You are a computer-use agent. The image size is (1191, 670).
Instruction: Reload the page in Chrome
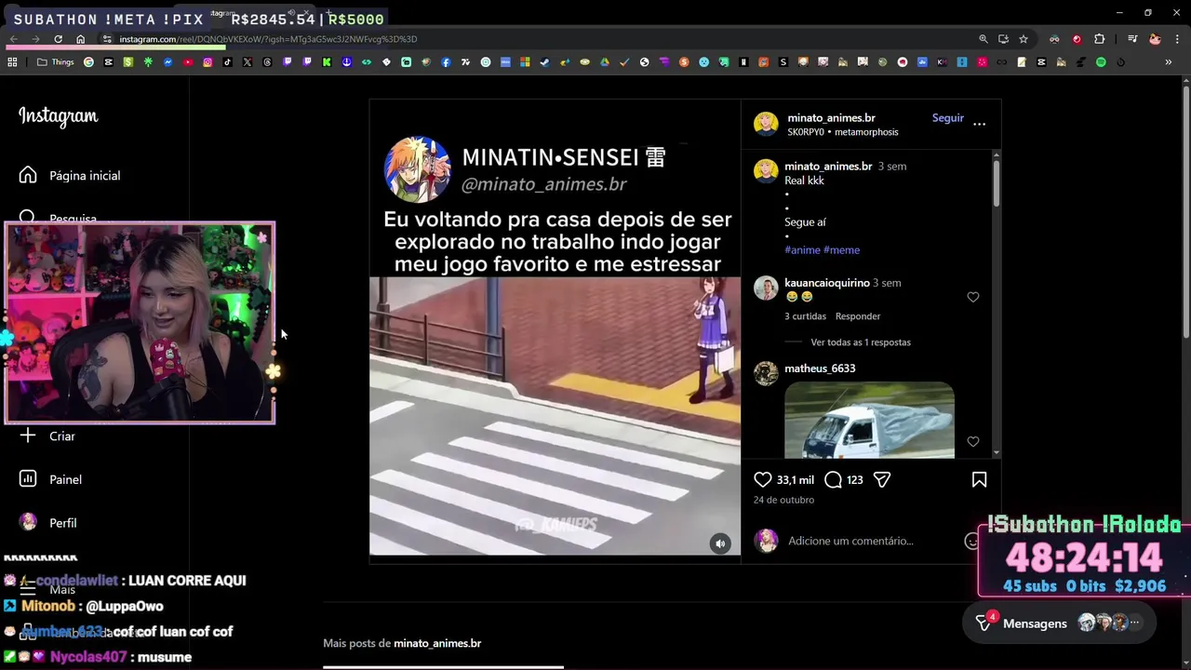tap(58, 39)
